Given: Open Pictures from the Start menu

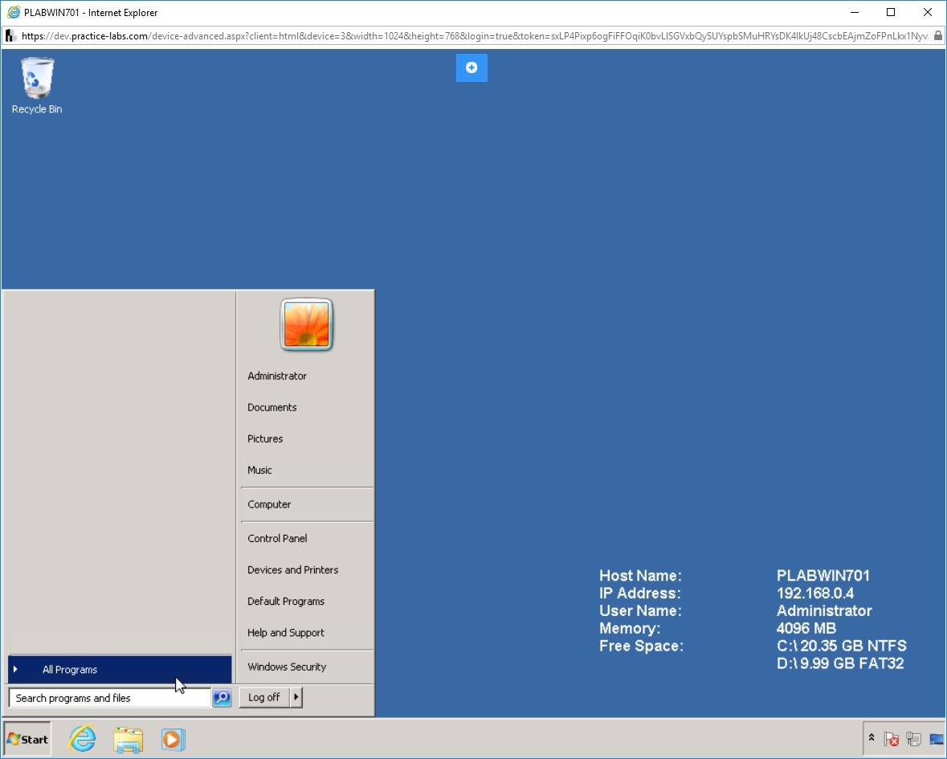Looking at the screenshot, I should tap(264, 439).
